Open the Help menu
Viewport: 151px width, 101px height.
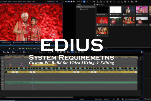33,2
